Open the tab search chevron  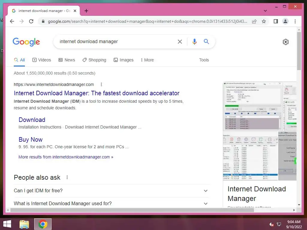(x=265, y=11)
